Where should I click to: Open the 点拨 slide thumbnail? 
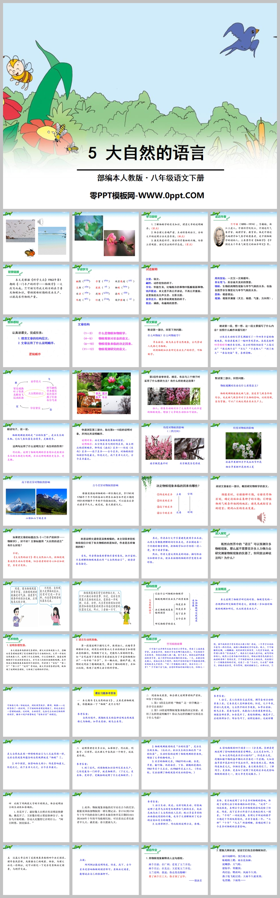click(105, 870)
